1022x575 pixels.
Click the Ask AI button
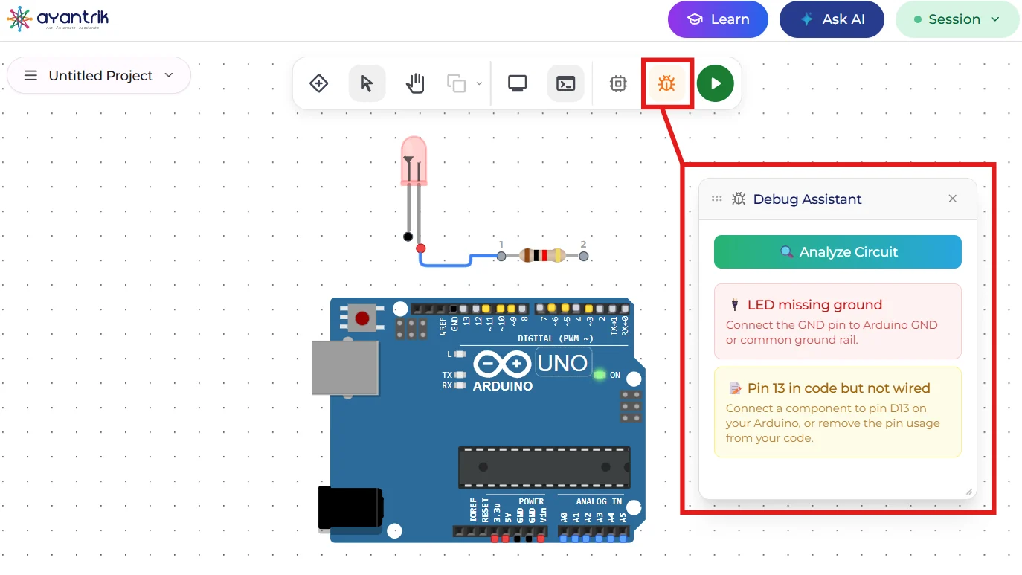[832, 19]
